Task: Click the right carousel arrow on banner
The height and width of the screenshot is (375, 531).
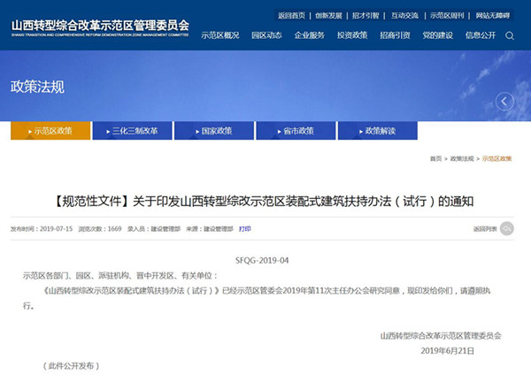Action: coord(504,101)
